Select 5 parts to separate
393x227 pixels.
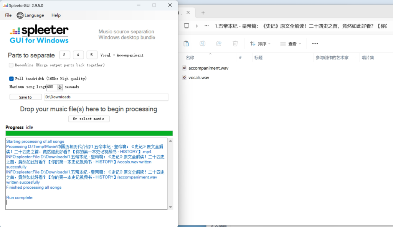coord(91,55)
